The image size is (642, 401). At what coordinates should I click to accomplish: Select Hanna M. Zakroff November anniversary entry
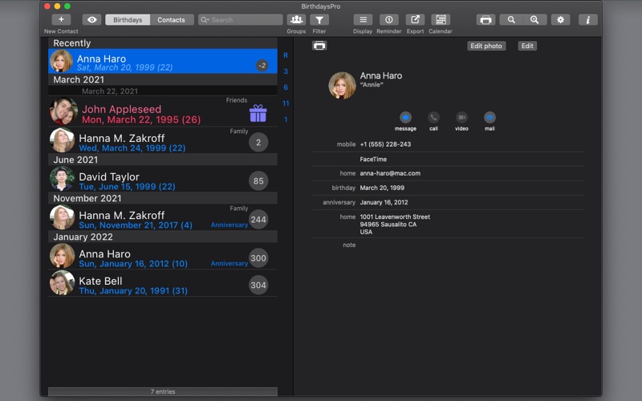163,217
